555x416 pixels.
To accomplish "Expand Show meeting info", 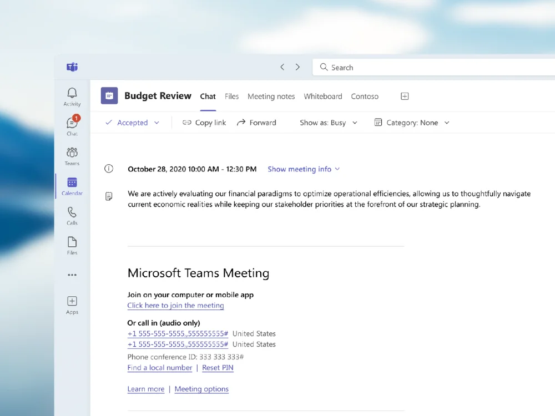I will 304,169.
